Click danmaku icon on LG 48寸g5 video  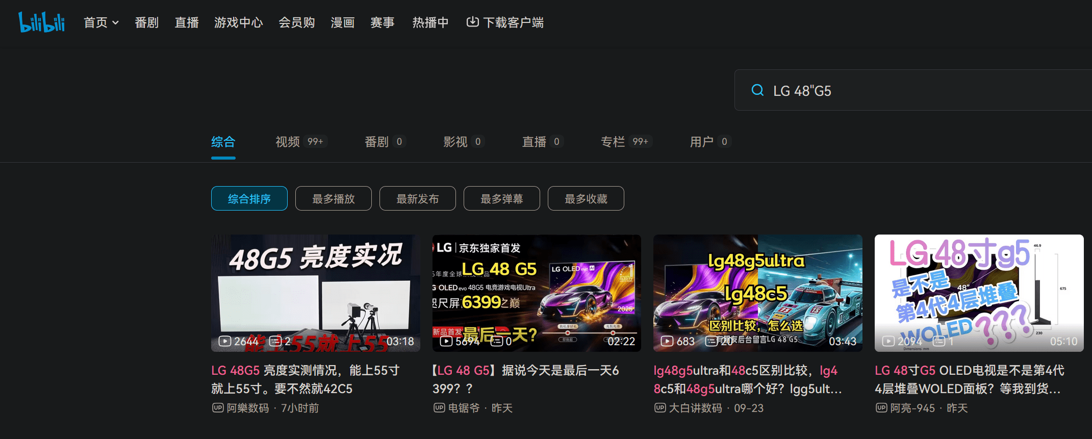pyautogui.click(x=939, y=341)
